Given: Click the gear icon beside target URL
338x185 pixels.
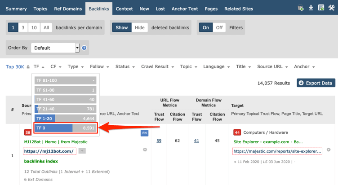Looking at the screenshot, I should click(x=329, y=150).
